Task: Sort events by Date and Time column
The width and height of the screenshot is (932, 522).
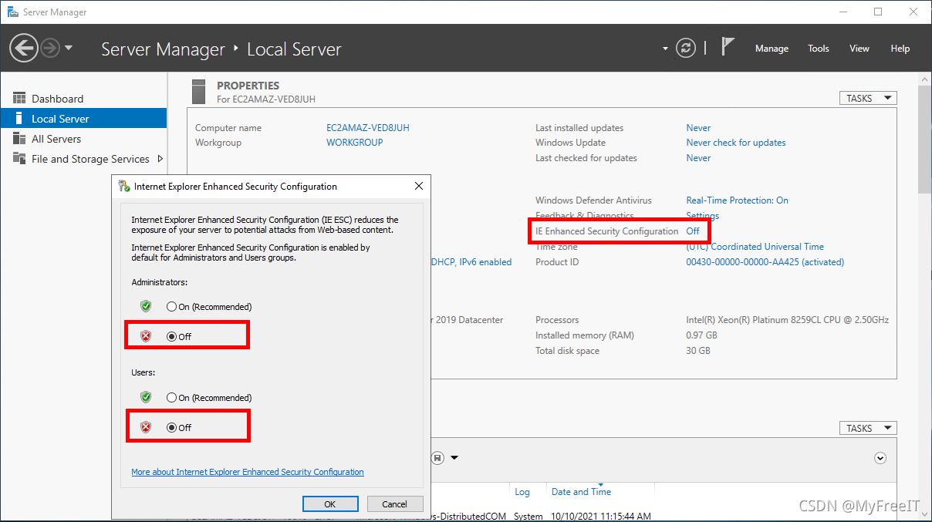Action: (581, 492)
